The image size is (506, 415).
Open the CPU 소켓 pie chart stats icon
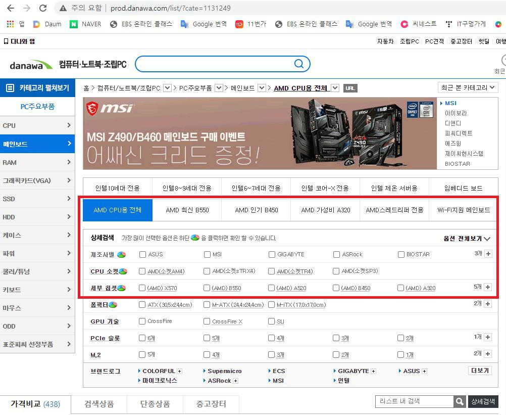123,271
